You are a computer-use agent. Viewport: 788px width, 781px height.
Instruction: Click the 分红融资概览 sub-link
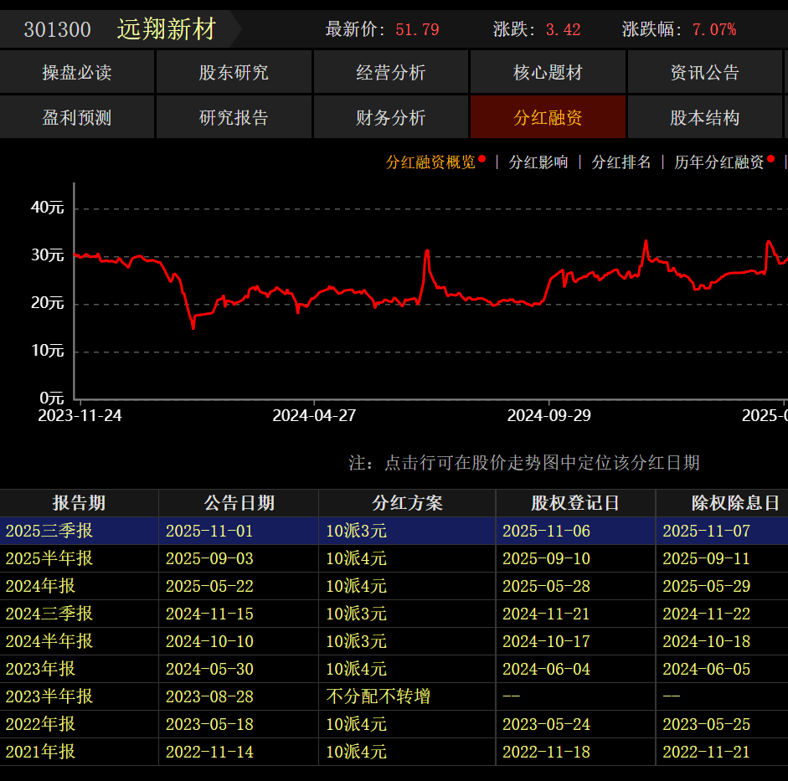[430, 162]
